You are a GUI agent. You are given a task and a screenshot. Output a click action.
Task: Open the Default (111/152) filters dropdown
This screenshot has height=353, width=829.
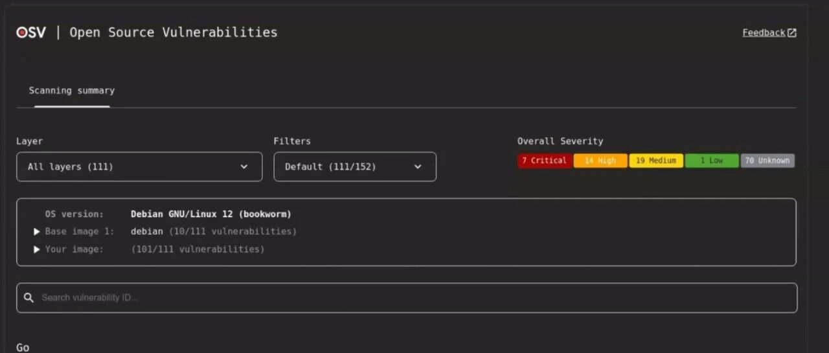point(355,166)
